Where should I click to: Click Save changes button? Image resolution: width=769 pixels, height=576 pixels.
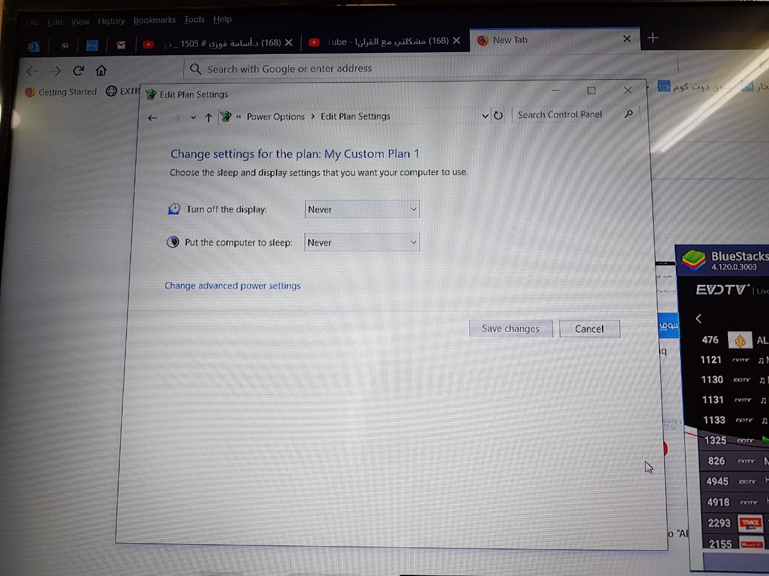click(511, 329)
